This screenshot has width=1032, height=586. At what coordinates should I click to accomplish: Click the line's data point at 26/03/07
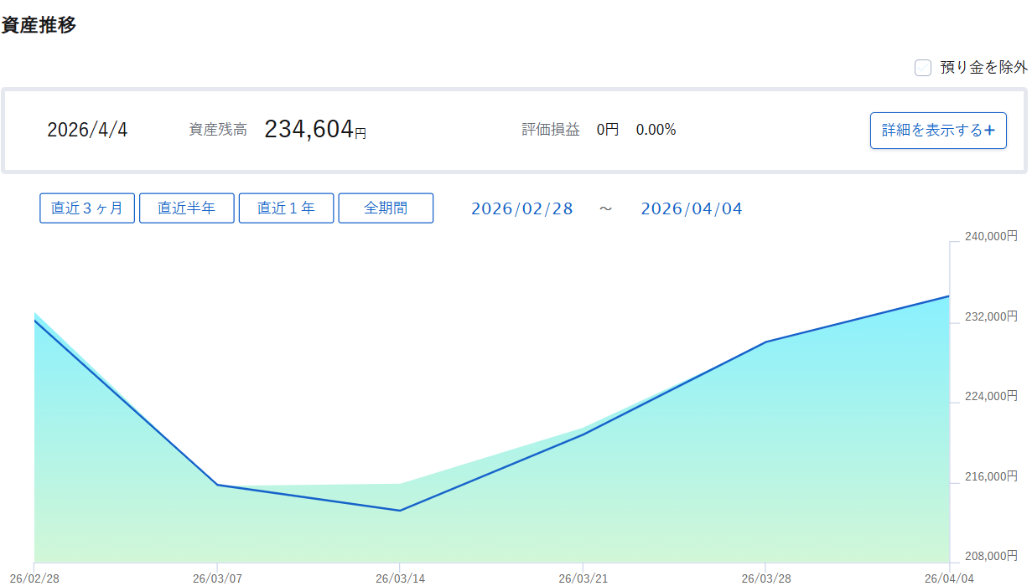217,485
